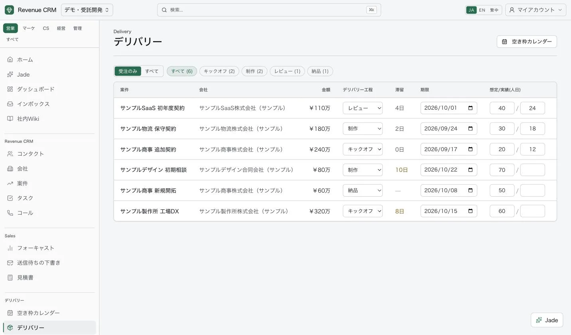
Task: Click the コール phone icon
Action: pyautogui.click(x=10, y=213)
